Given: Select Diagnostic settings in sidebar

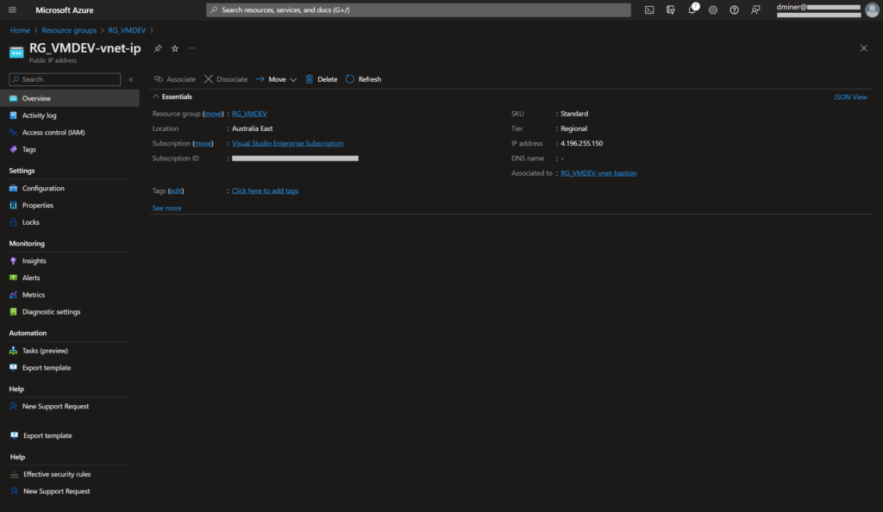Looking at the screenshot, I should click(x=51, y=312).
